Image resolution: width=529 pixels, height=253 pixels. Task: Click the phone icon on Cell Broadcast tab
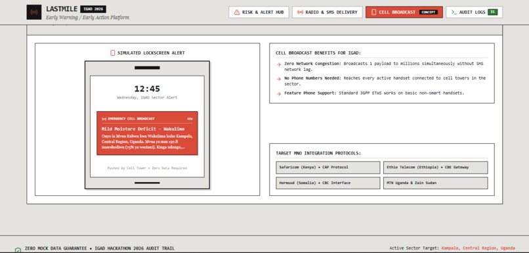373,12
